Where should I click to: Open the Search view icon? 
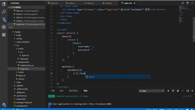coord(4,12)
